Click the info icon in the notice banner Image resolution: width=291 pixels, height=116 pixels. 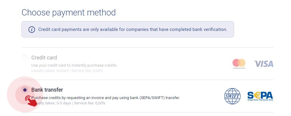click(32, 29)
